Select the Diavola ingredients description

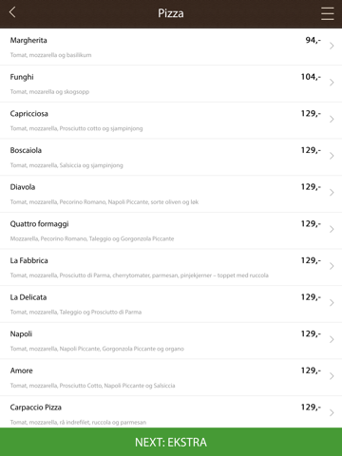coord(104,202)
